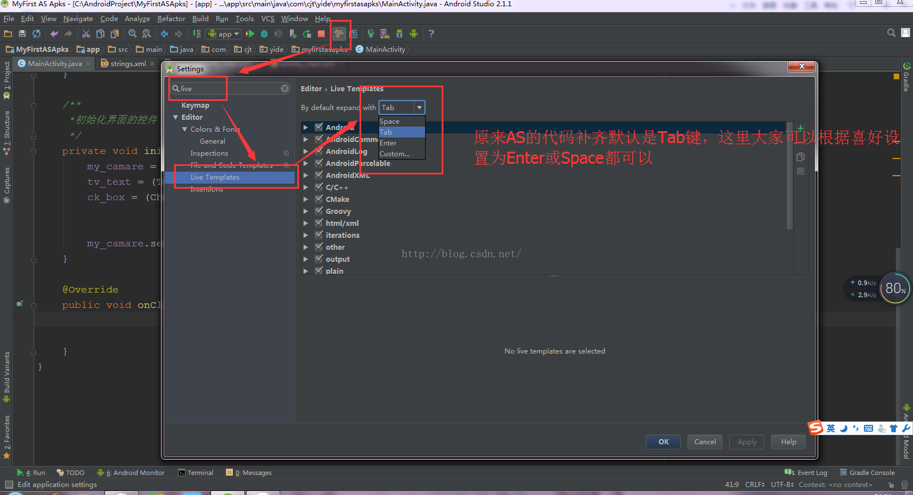Click the Android Device Monitor icon
Image resolution: width=913 pixels, height=495 pixels.
(414, 34)
